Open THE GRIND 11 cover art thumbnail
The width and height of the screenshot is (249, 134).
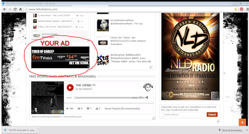coord(48,98)
